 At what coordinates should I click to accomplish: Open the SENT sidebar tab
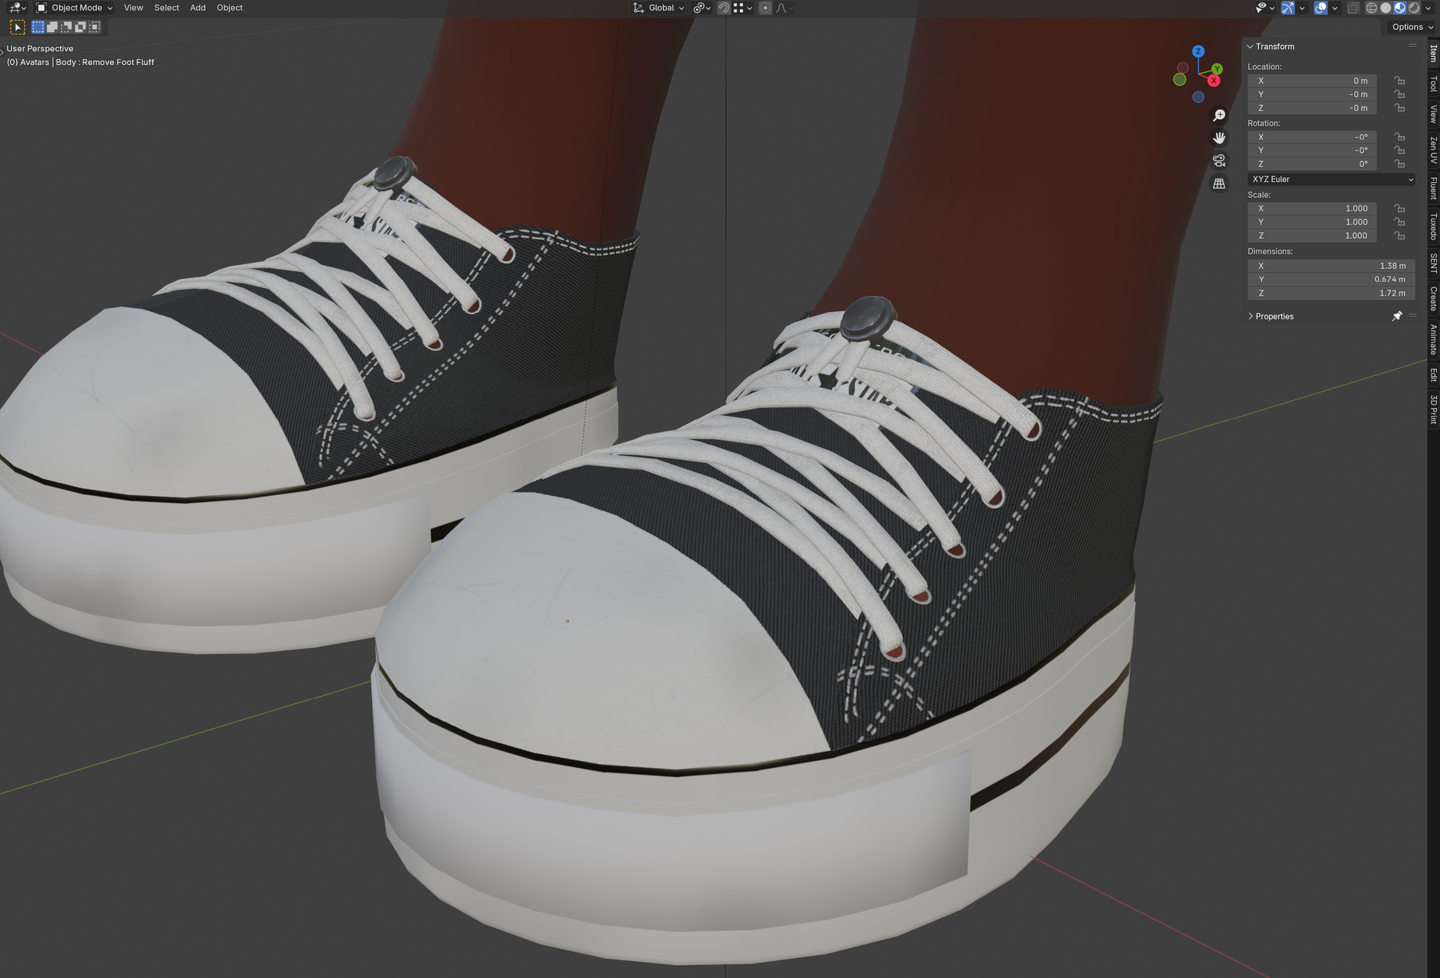pos(1434,264)
